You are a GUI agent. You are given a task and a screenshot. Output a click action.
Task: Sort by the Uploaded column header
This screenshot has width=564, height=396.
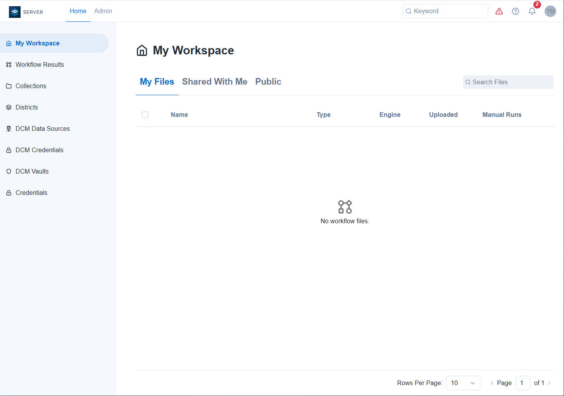(443, 115)
